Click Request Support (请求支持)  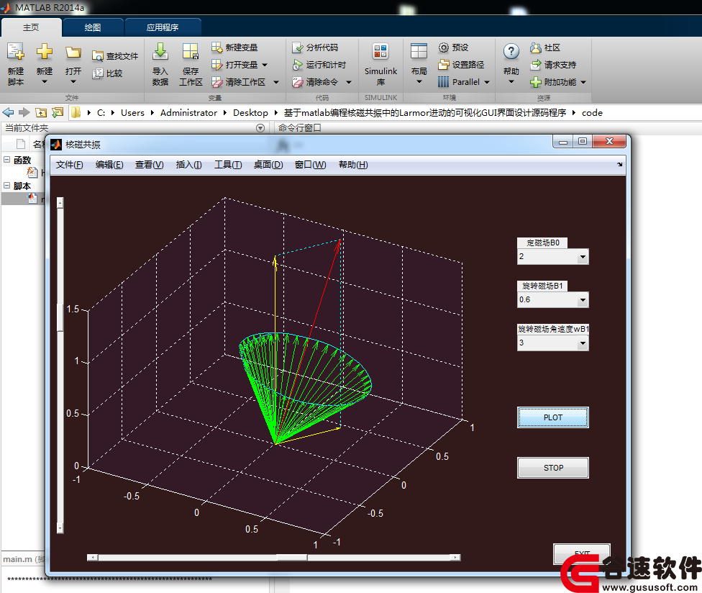tap(553, 65)
